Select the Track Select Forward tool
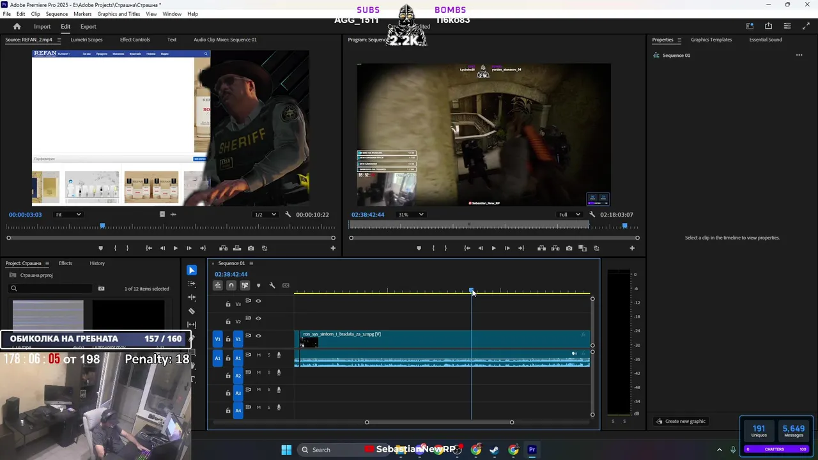818x460 pixels. click(192, 284)
